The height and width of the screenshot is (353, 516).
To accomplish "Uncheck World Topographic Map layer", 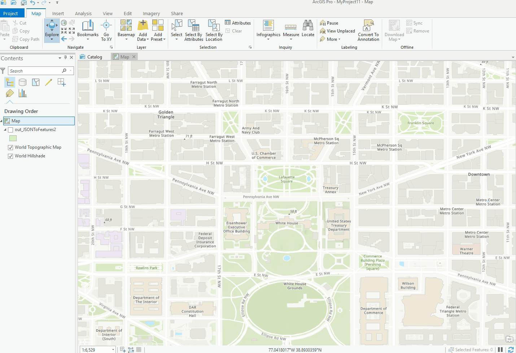I will click(10, 147).
